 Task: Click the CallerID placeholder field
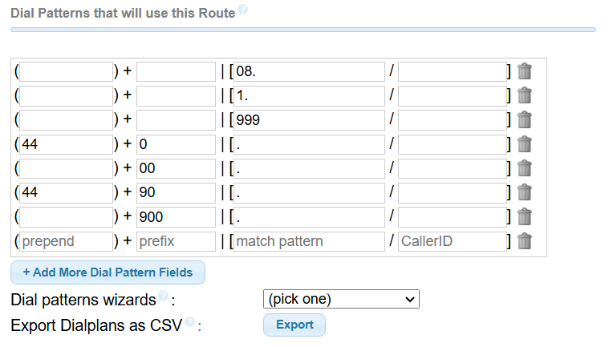click(x=452, y=241)
